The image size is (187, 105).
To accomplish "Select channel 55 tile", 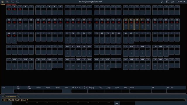I will tap(148, 24).
